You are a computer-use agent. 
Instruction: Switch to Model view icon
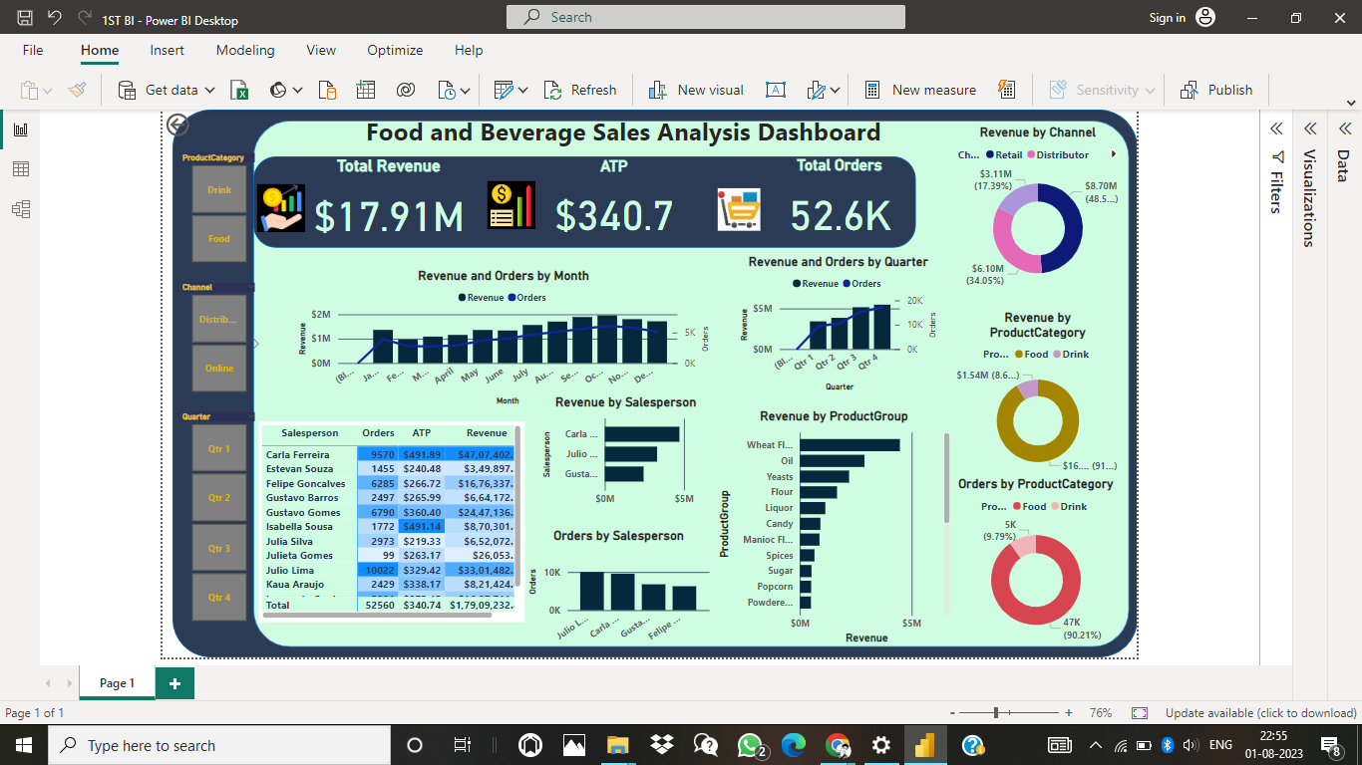click(x=20, y=209)
